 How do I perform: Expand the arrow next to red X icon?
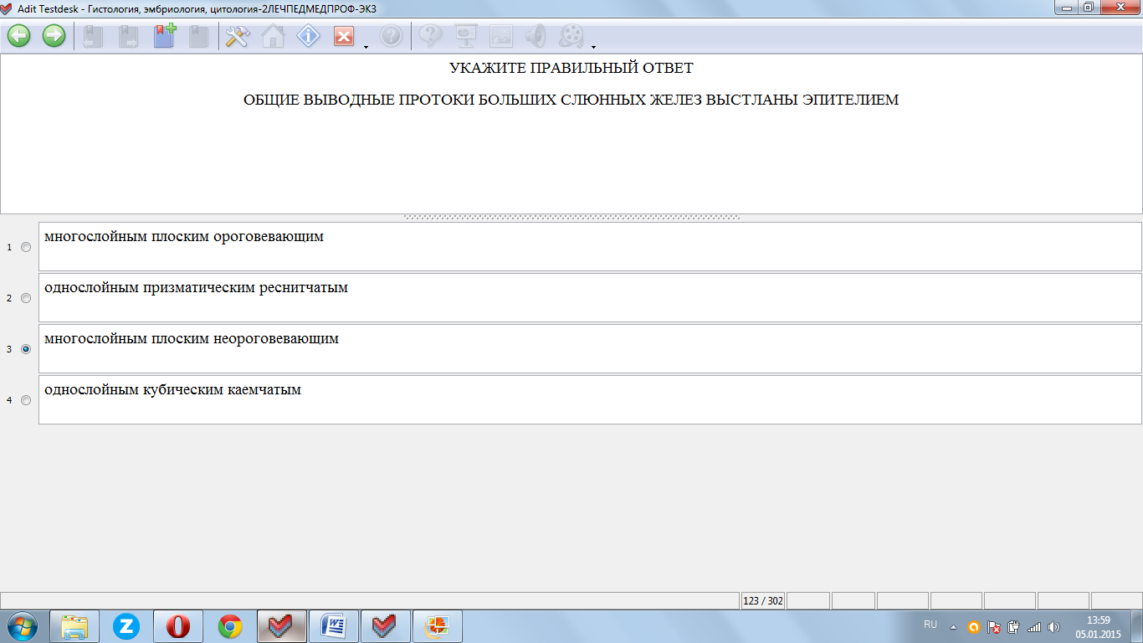pos(366,46)
